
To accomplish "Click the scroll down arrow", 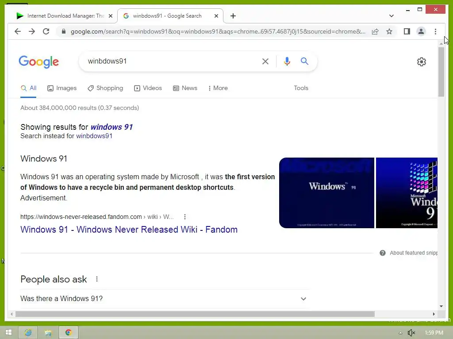I will pyautogui.click(x=441, y=306).
